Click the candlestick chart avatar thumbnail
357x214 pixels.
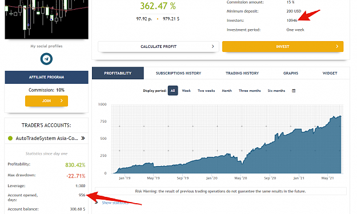[46, 19]
